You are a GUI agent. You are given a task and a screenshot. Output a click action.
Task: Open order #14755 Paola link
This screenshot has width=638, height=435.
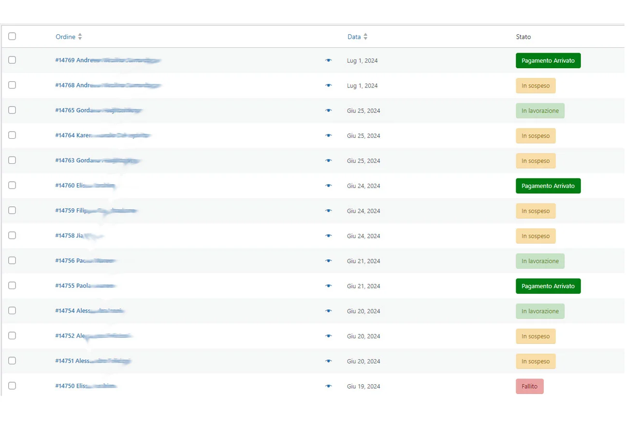point(86,286)
